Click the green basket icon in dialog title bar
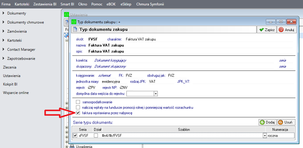The width and height of the screenshot is (303, 148). click(74, 22)
